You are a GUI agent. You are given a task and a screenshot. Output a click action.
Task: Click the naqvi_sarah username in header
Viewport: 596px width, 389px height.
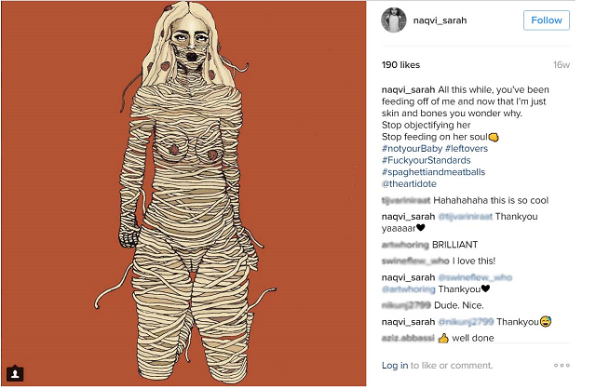click(x=440, y=20)
